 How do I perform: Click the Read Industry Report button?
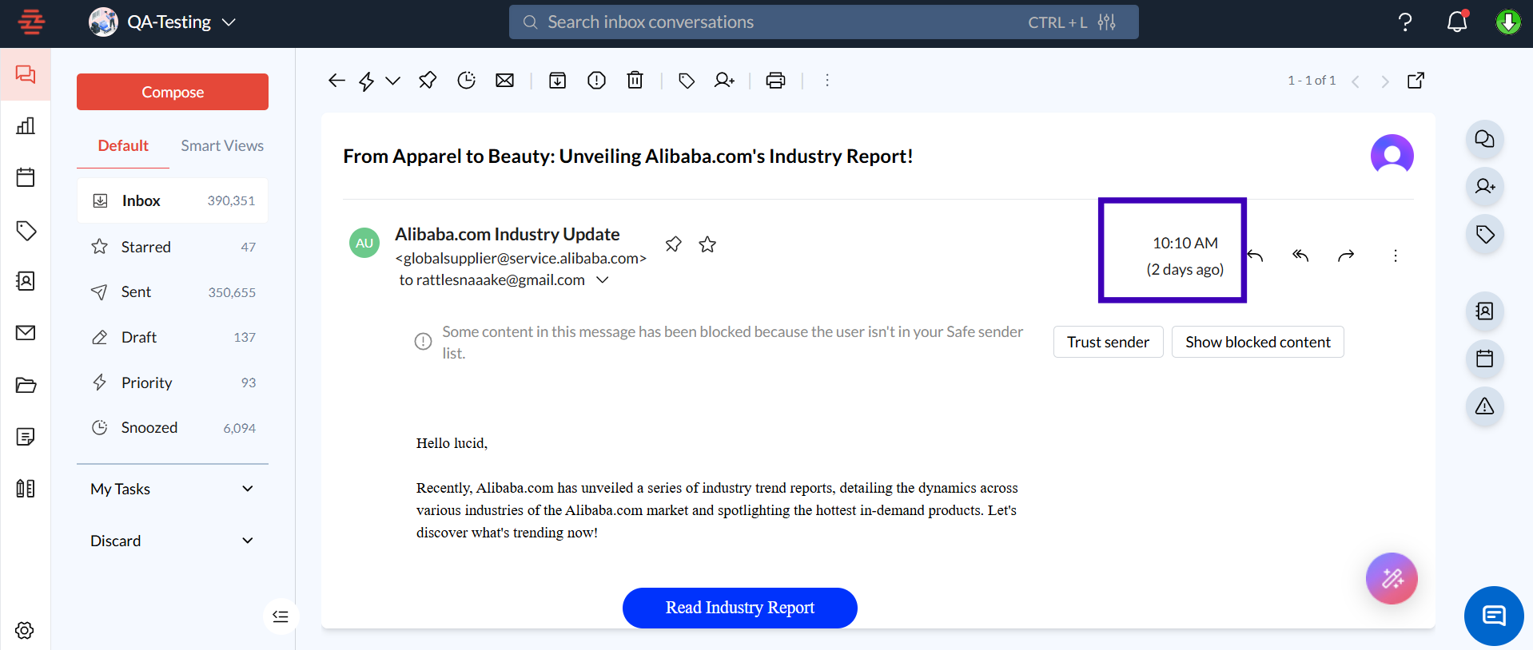(739, 608)
